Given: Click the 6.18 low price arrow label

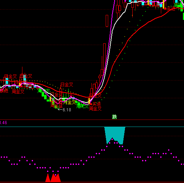Looking at the screenshot, I should (65, 110).
